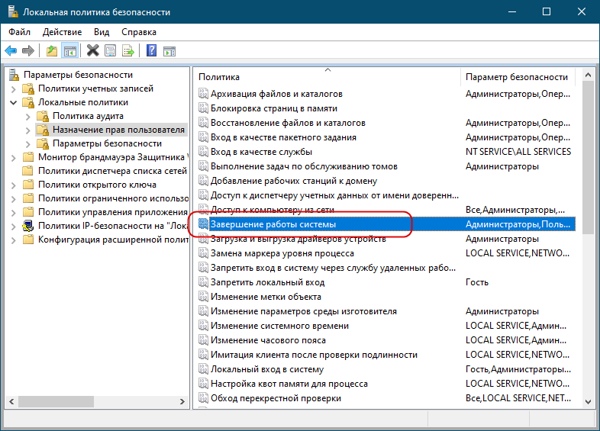Click the Forward arrow toolbar icon

click(x=28, y=50)
